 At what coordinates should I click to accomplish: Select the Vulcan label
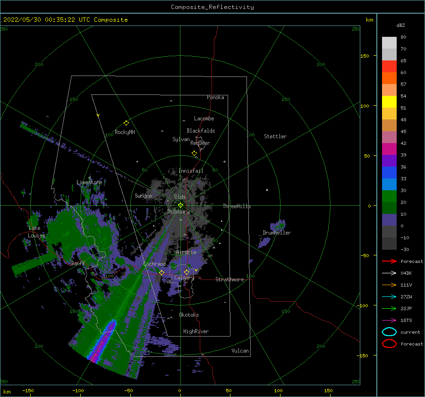pyautogui.click(x=240, y=351)
